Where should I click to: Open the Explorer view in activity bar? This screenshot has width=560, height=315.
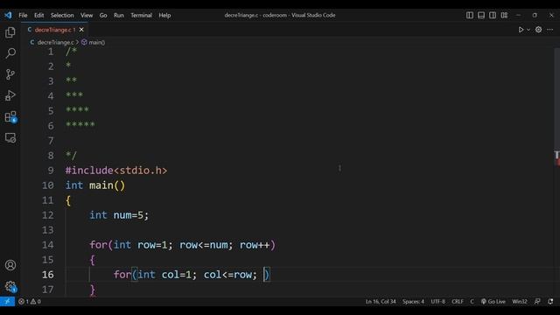click(x=10, y=32)
